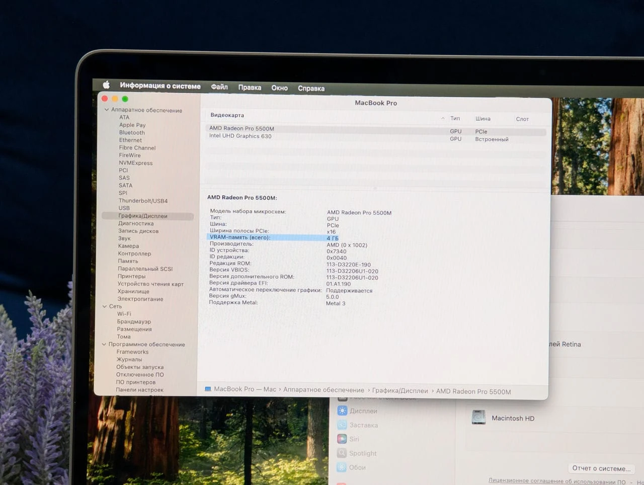The image size is (644, 485).
Task: Open the Файл menu
Action: coord(219,87)
